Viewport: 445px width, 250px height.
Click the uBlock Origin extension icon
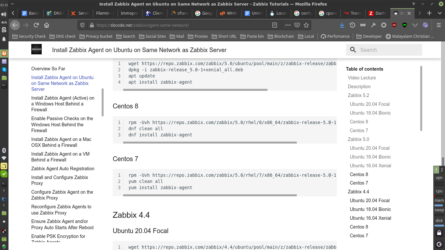tap(394, 25)
